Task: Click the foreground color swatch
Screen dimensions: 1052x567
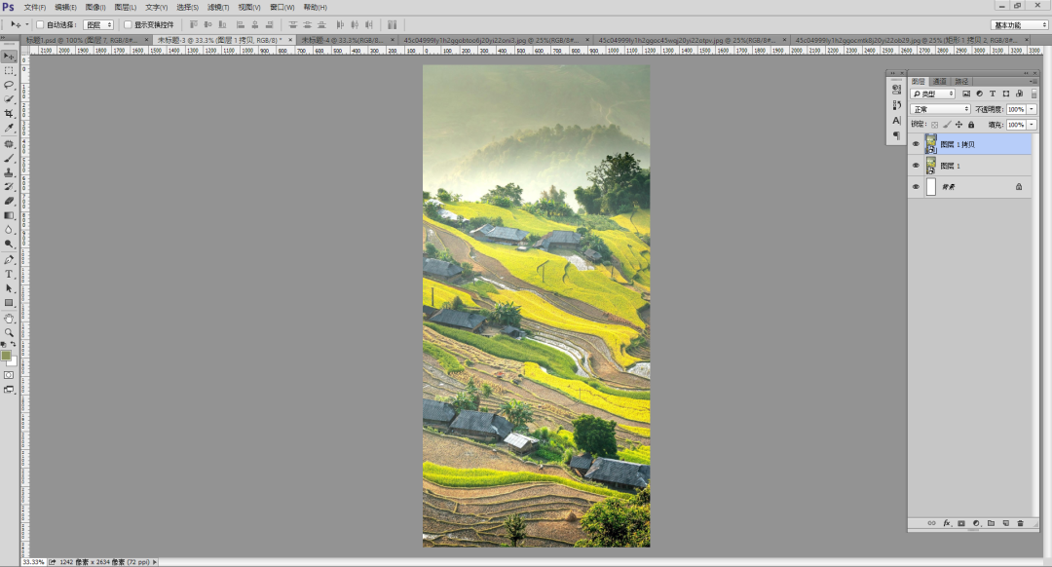Action: (x=6, y=356)
